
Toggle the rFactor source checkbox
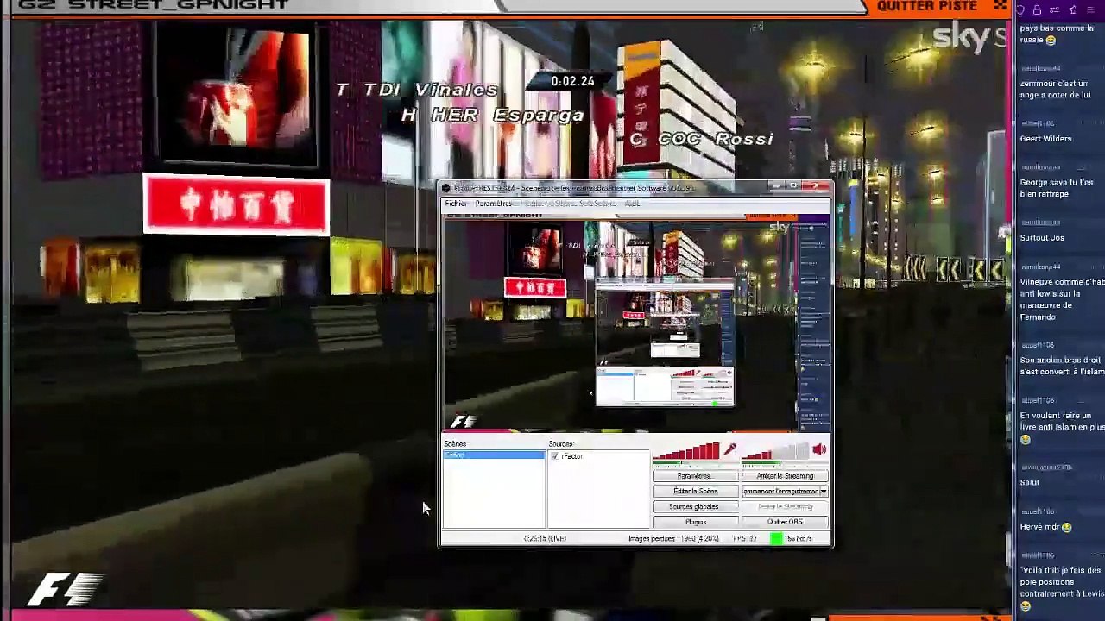tap(555, 456)
